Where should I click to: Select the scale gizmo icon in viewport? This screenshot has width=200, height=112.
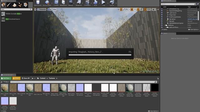coord(124,9)
